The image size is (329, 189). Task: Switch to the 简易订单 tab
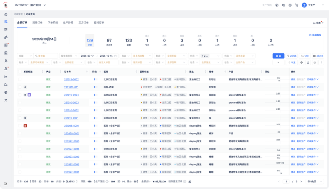tap(37, 23)
